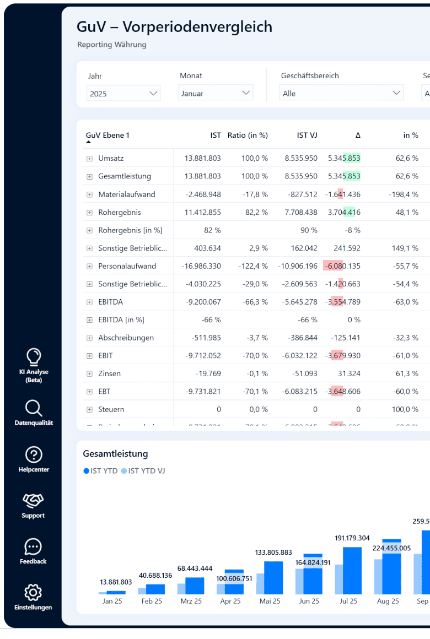Expand the Abschreibungen row
The width and height of the screenshot is (430, 639).
[89, 338]
